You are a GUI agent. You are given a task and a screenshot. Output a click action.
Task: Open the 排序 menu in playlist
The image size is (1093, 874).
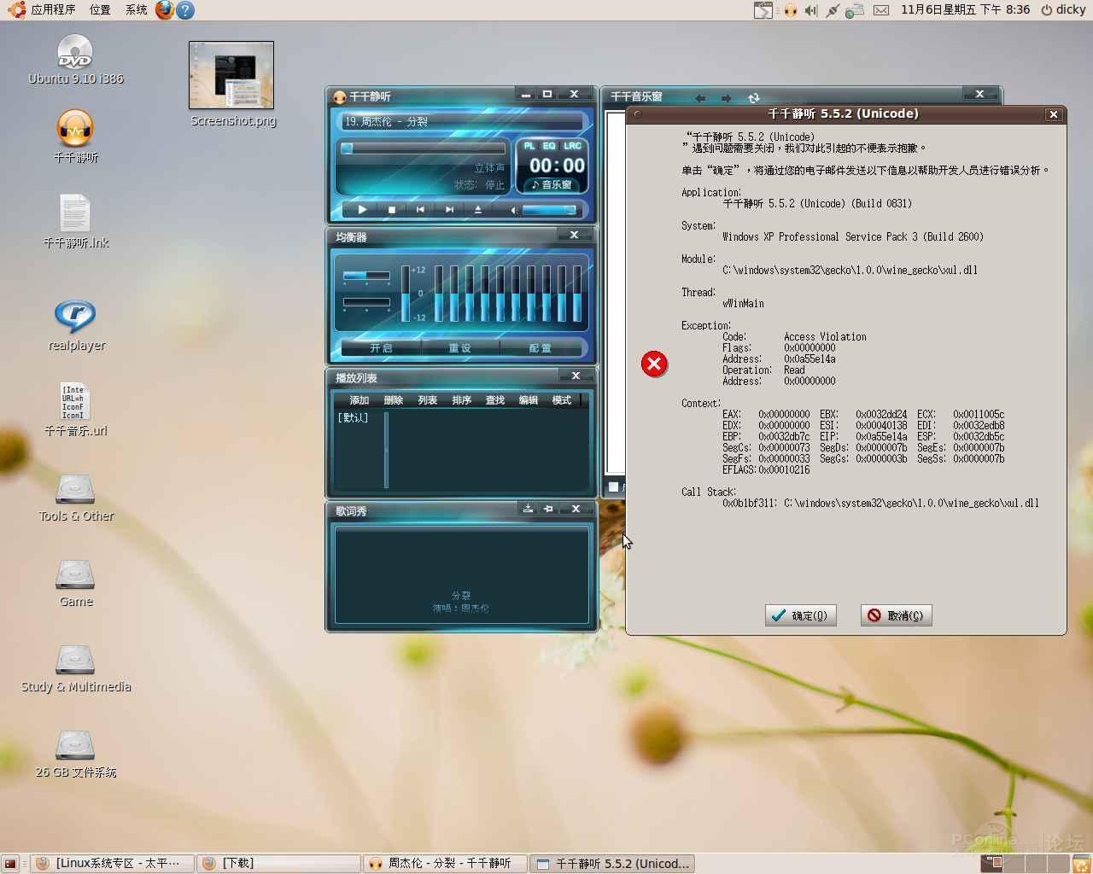pos(462,400)
